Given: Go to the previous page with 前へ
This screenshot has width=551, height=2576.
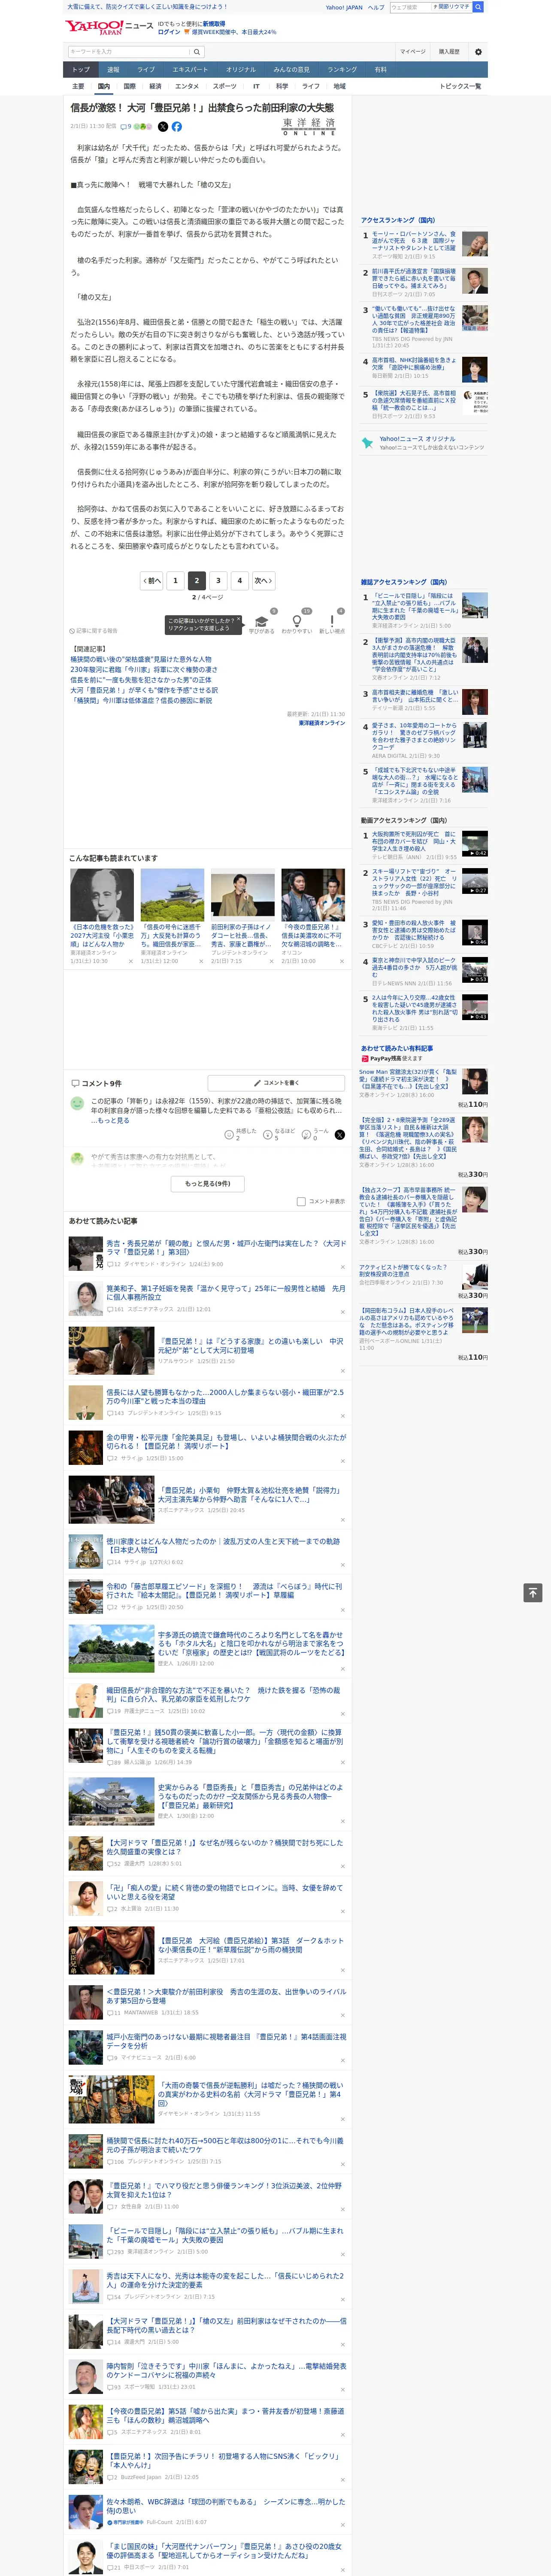Looking at the screenshot, I should (151, 580).
